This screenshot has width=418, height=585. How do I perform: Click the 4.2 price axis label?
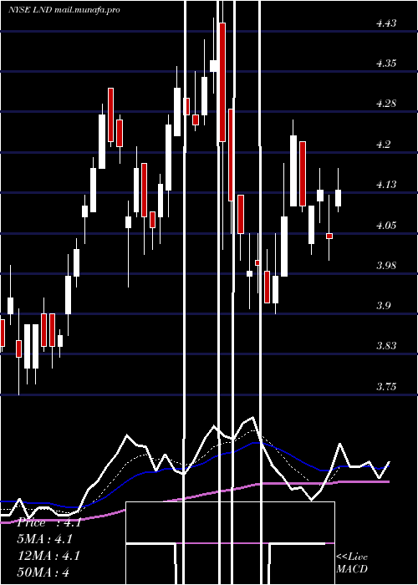tap(383, 145)
